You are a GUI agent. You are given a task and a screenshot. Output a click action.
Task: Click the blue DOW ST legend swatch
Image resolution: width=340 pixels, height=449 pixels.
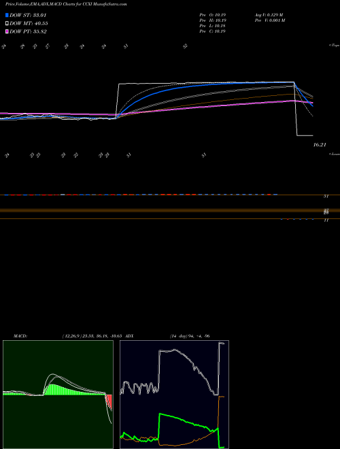click(7, 15)
